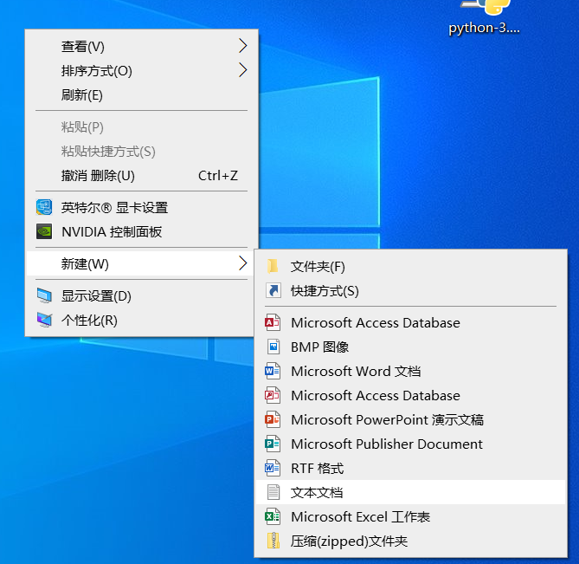Click the Publisher document icon
579x564 pixels.
point(273,444)
